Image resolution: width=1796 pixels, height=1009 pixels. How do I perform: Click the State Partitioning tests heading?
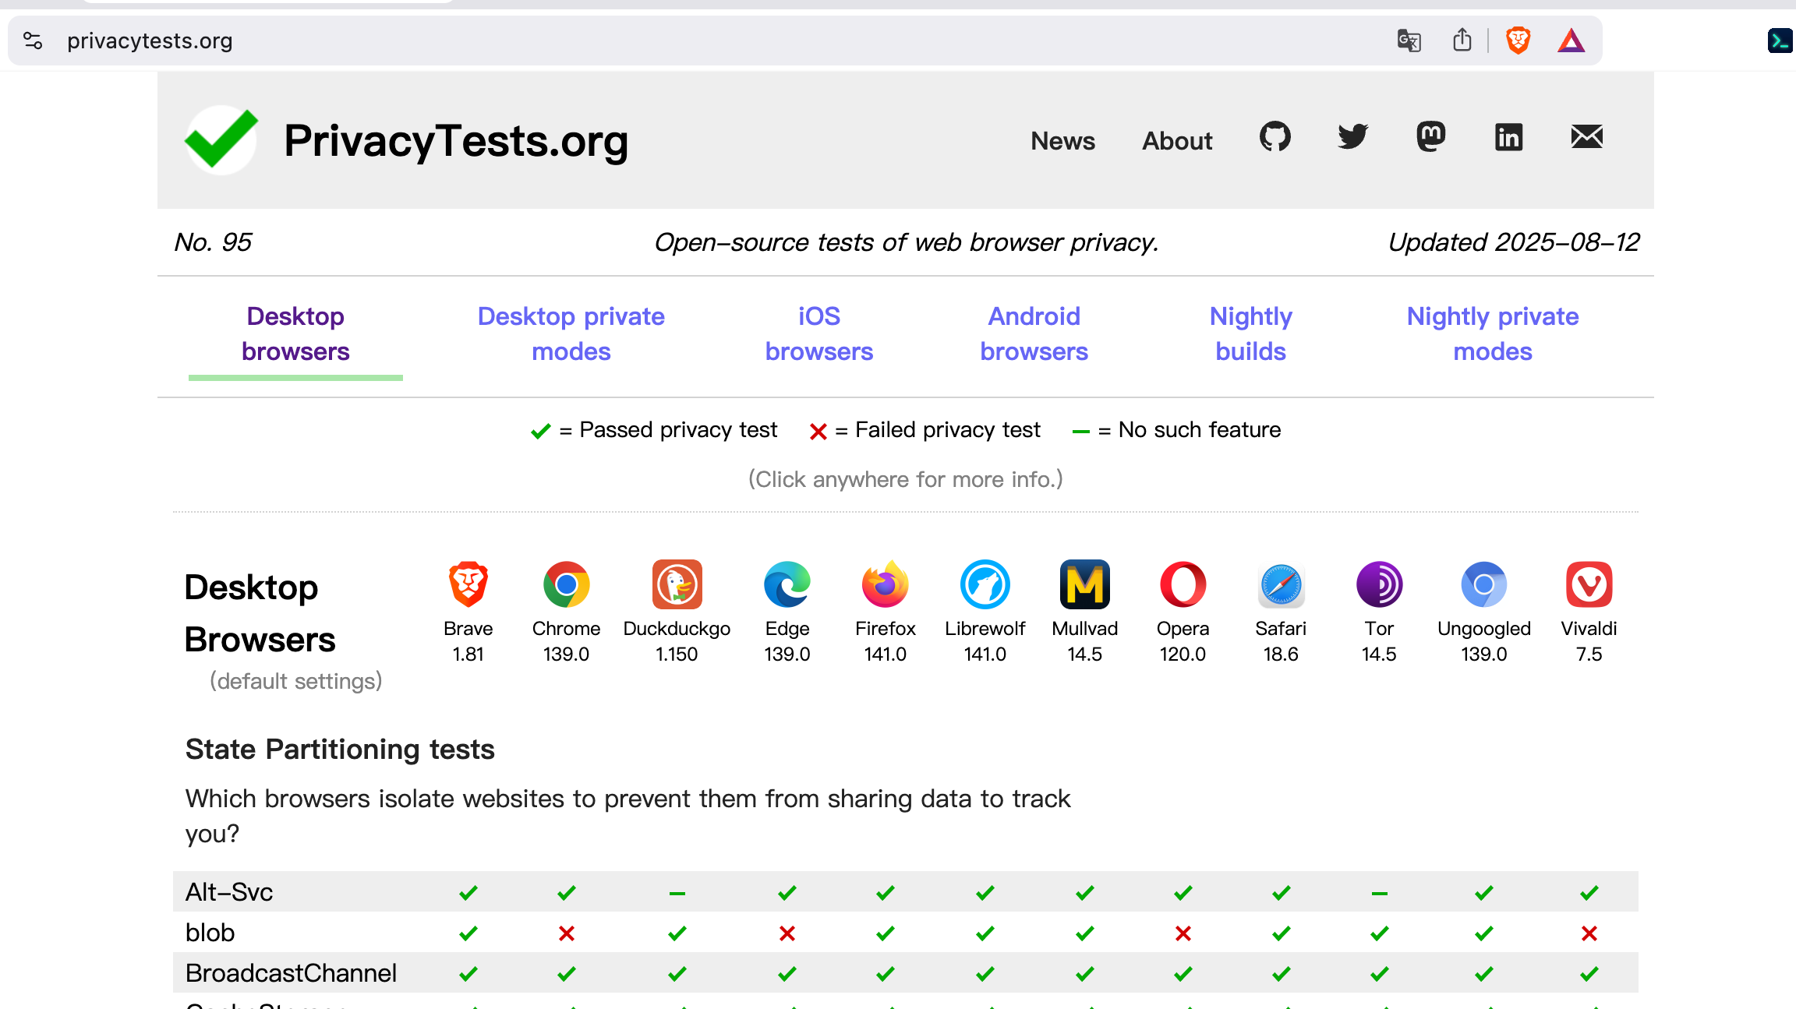coord(340,750)
